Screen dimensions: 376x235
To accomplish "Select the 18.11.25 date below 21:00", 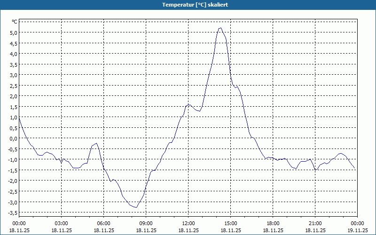I will coord(315,230).
